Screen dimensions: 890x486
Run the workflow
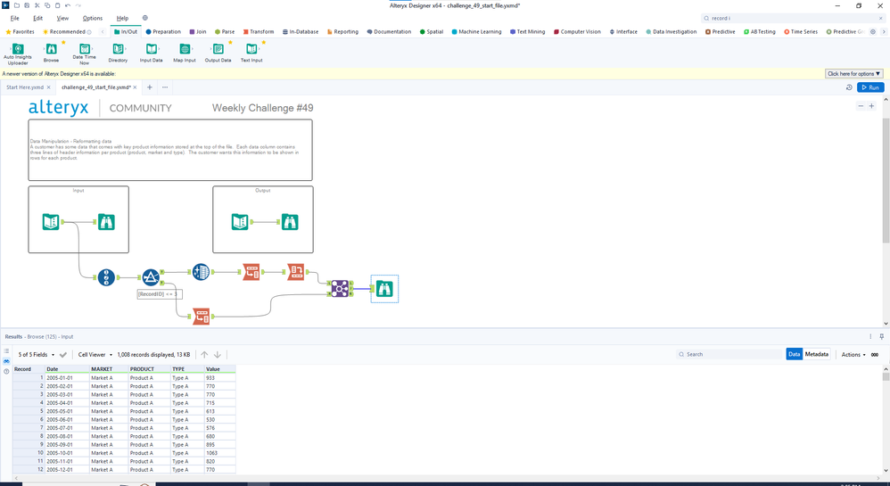tap(870, 87)
